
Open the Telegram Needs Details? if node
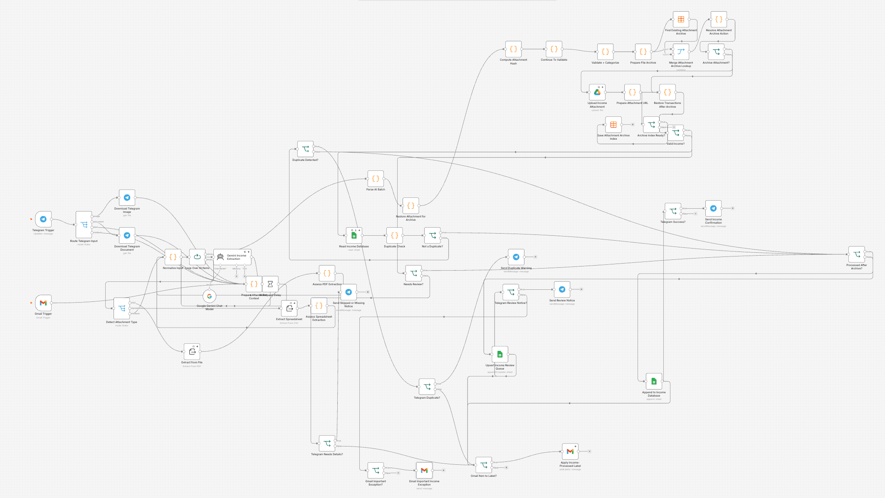coord(327,444)
